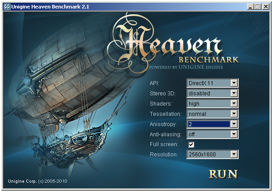Click the 'Full screen:' label
273x192 pixels.
point(164,144)
